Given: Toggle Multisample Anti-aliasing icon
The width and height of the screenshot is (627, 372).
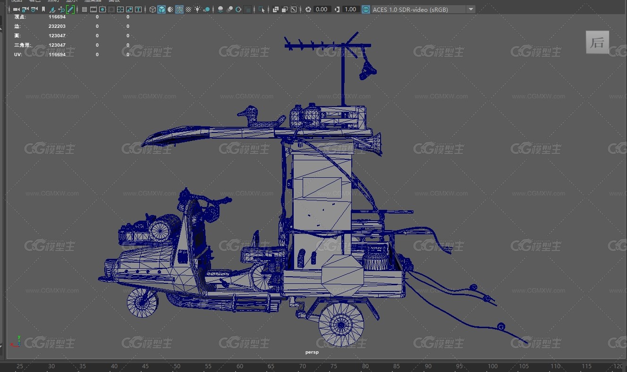Looking at the screenshot, I should coord(238,9).
